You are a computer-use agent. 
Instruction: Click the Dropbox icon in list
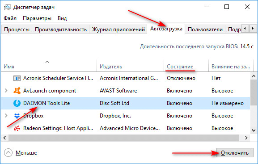[x=17, y=116]
